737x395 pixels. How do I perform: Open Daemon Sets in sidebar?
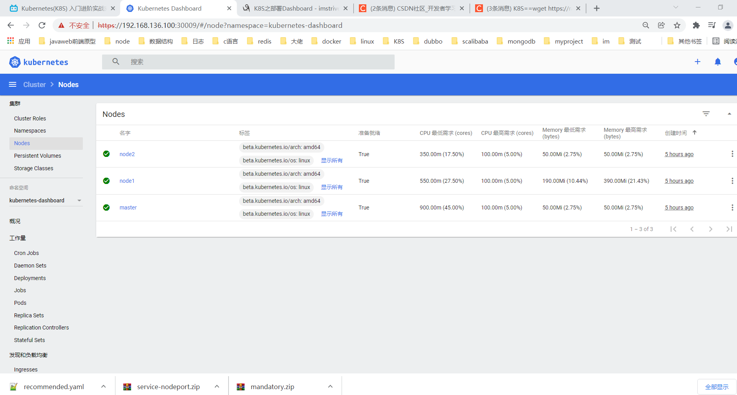coord(30,266)
